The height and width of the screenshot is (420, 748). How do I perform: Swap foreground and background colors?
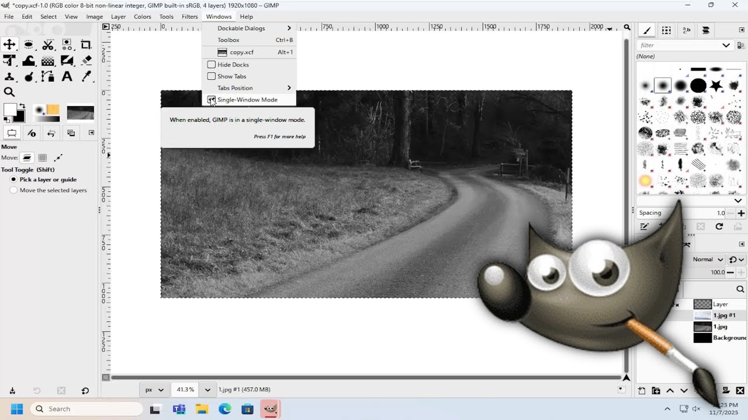22,106
